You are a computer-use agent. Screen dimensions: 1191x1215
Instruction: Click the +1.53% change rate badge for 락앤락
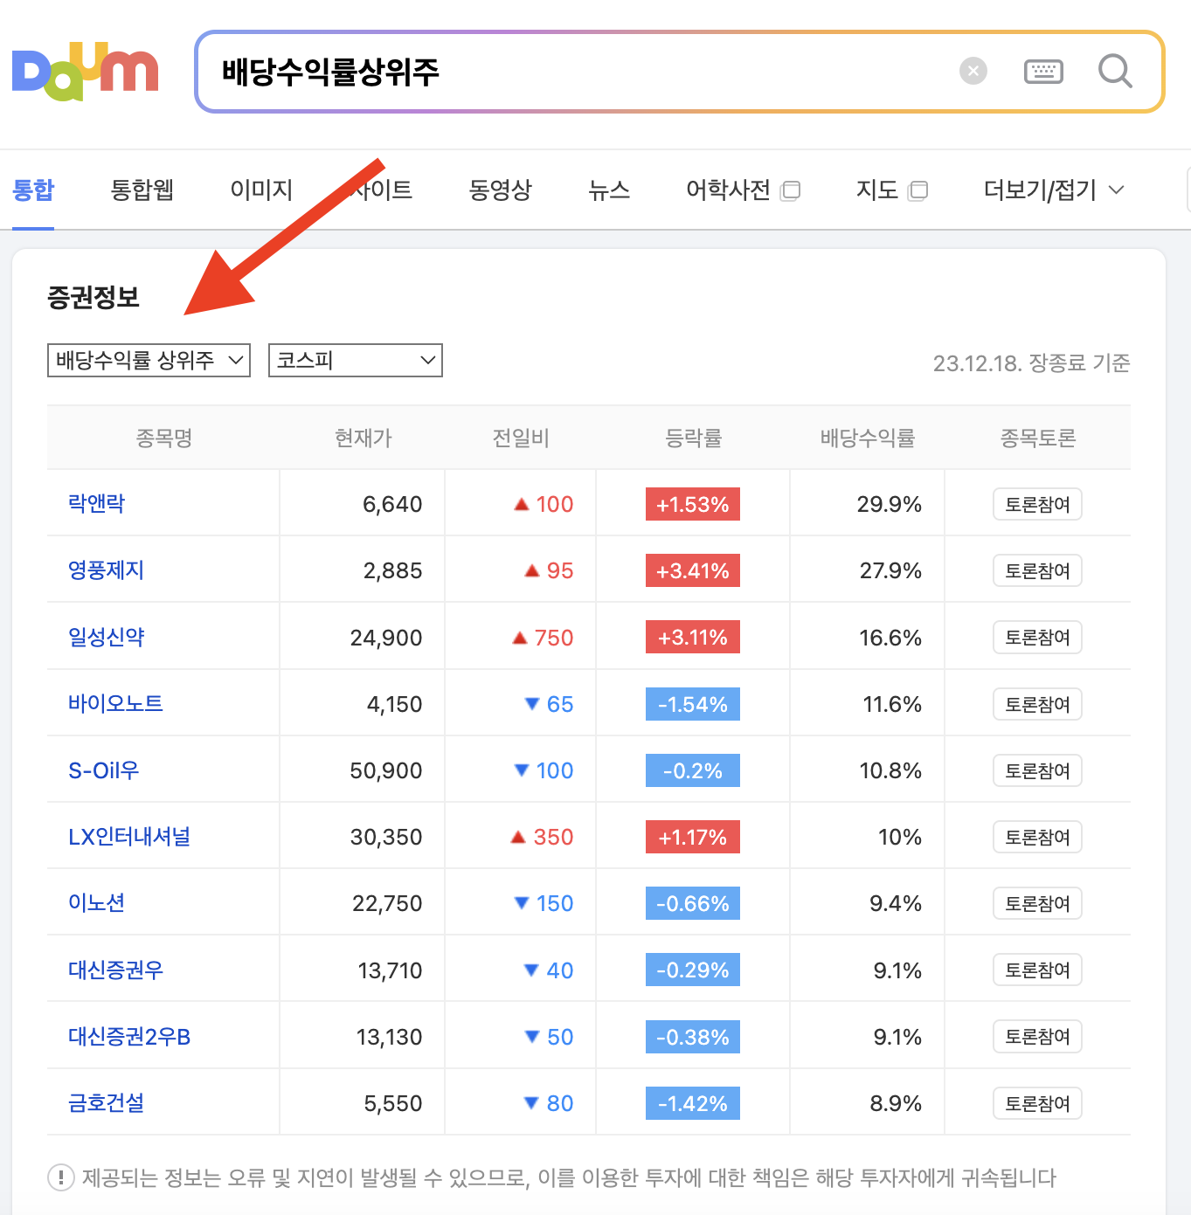pos(692,504)
